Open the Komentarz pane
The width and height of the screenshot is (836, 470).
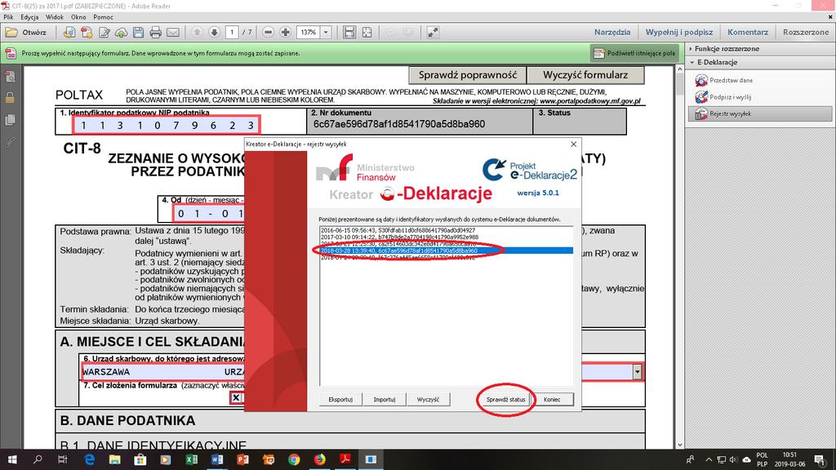[748, 32]
